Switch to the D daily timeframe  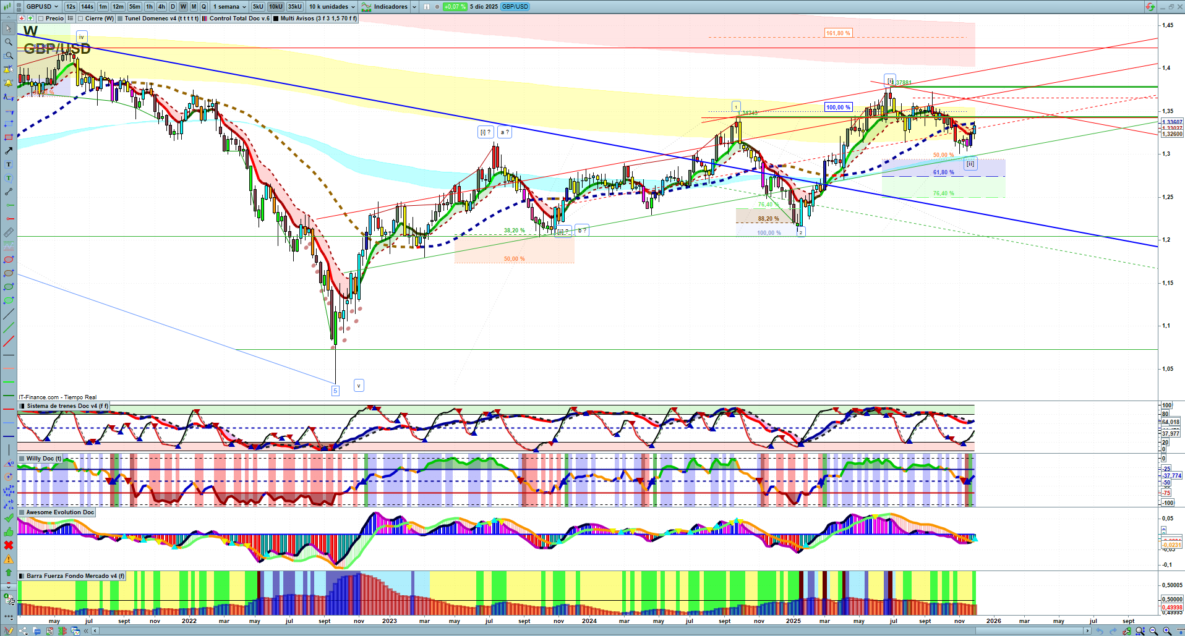click(x=173, y=7)
